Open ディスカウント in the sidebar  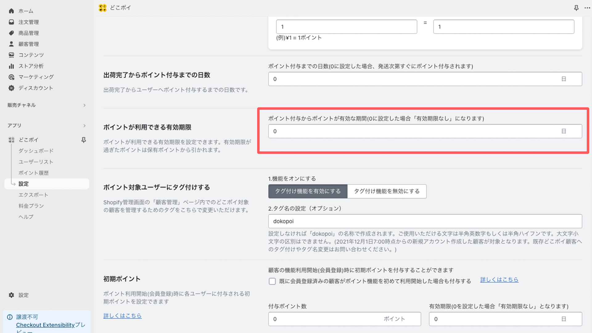coord(36,88)
